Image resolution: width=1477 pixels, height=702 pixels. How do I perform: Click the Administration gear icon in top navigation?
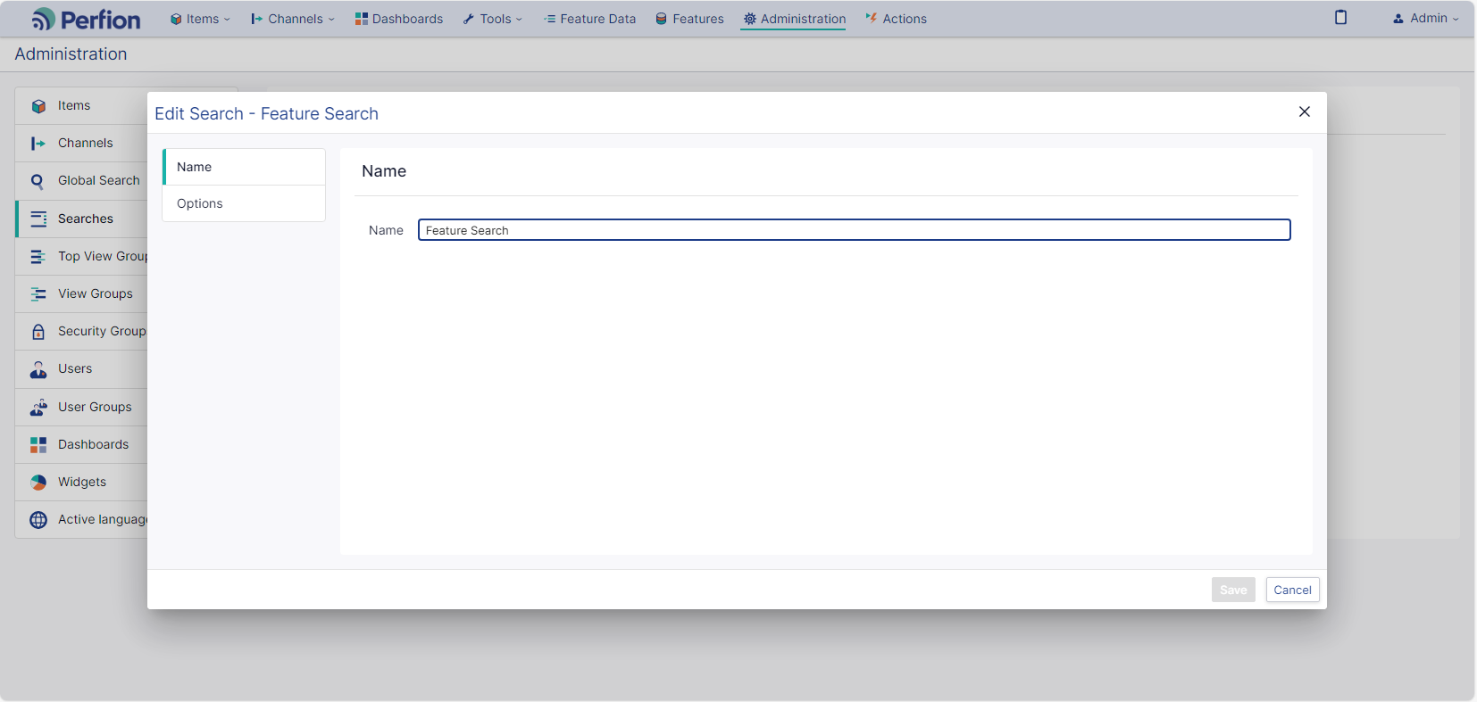click(750, 19)
